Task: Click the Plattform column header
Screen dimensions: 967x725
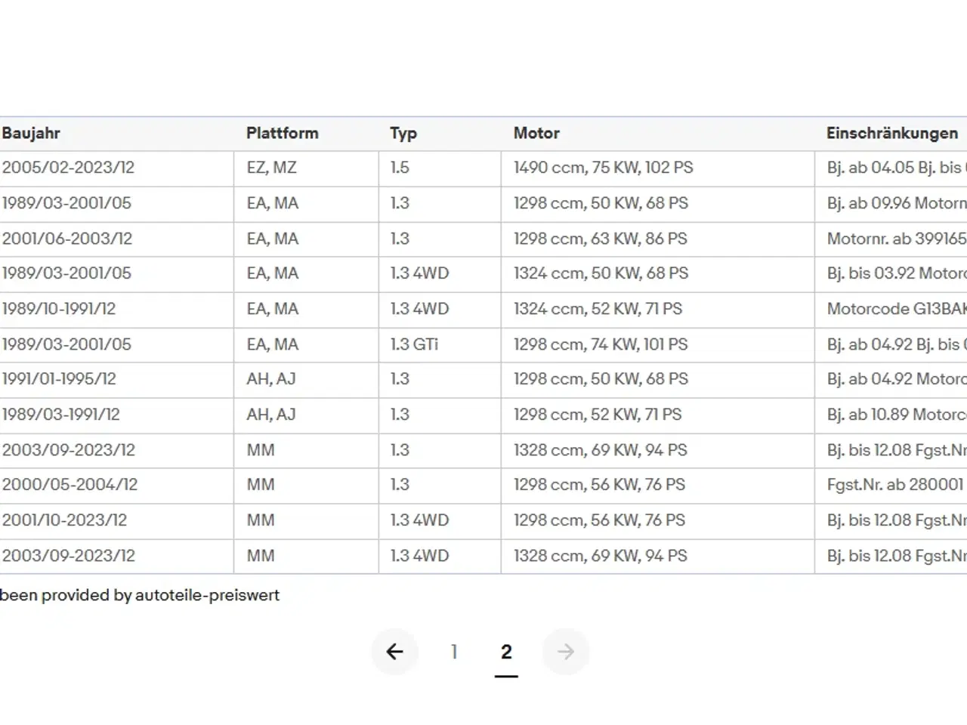Action: tap(282, 134)
